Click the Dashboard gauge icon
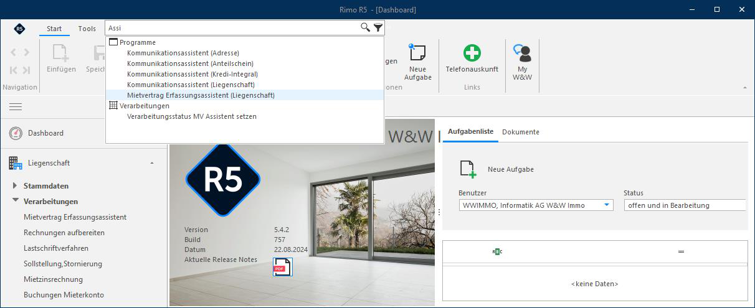755x308 pixels. pyautogui.click(x=16, y=133)
